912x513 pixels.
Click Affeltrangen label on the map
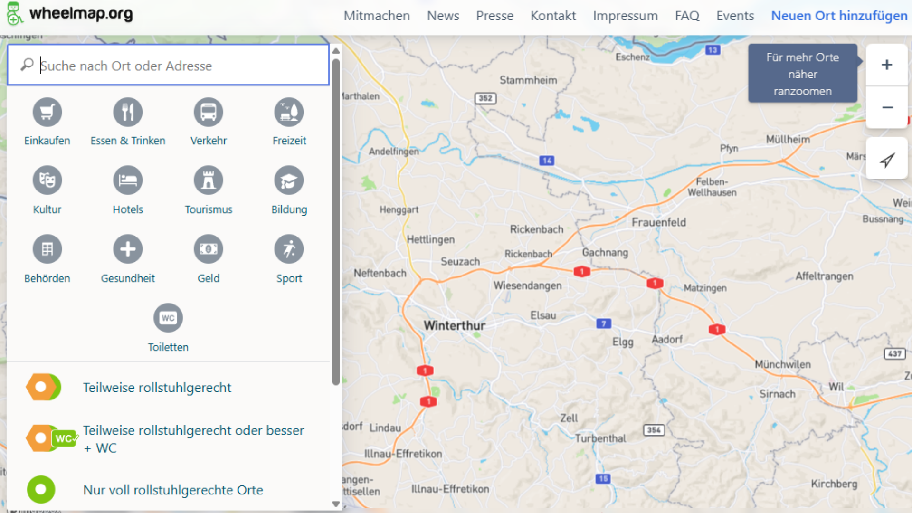coord(824,276)
